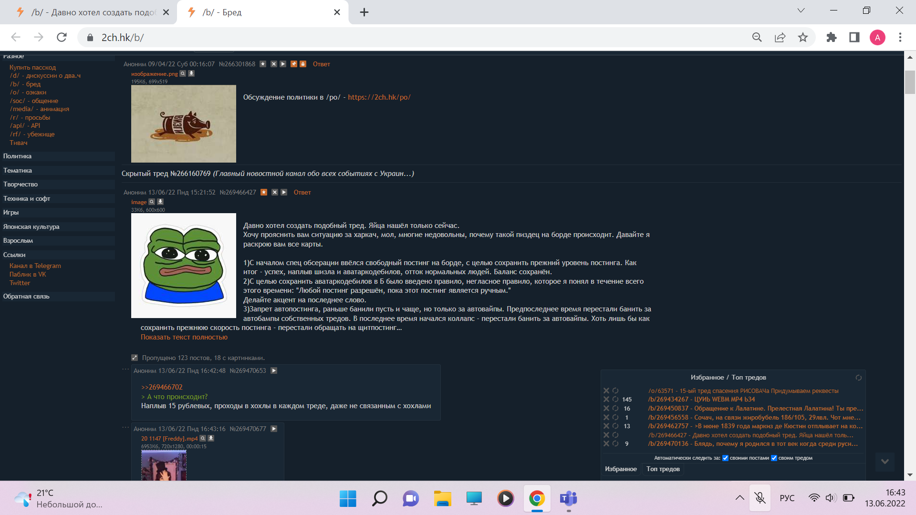
Task: Refresh the favorite thread /b/269456558
Action: pyautogui.click(x=615, y=417)
